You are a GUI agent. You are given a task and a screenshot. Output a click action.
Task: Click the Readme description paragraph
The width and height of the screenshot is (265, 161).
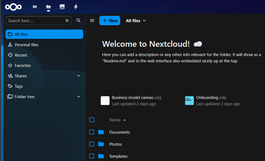click(182, 58)
